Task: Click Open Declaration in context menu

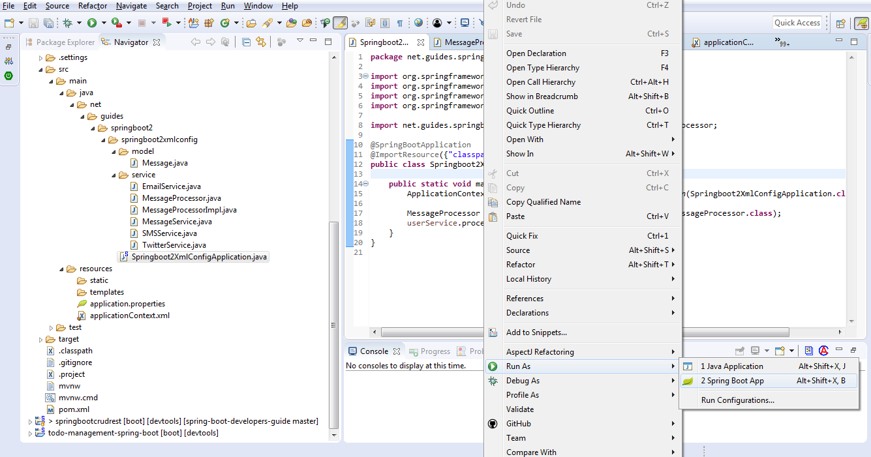Action: (583, 53)
